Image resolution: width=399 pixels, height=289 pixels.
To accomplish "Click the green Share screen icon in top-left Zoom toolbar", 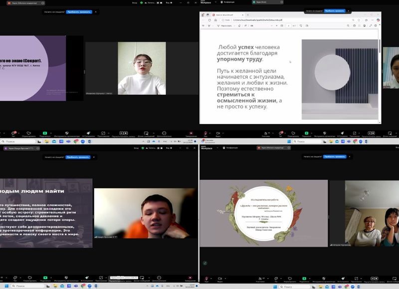I will pos(45,133).
